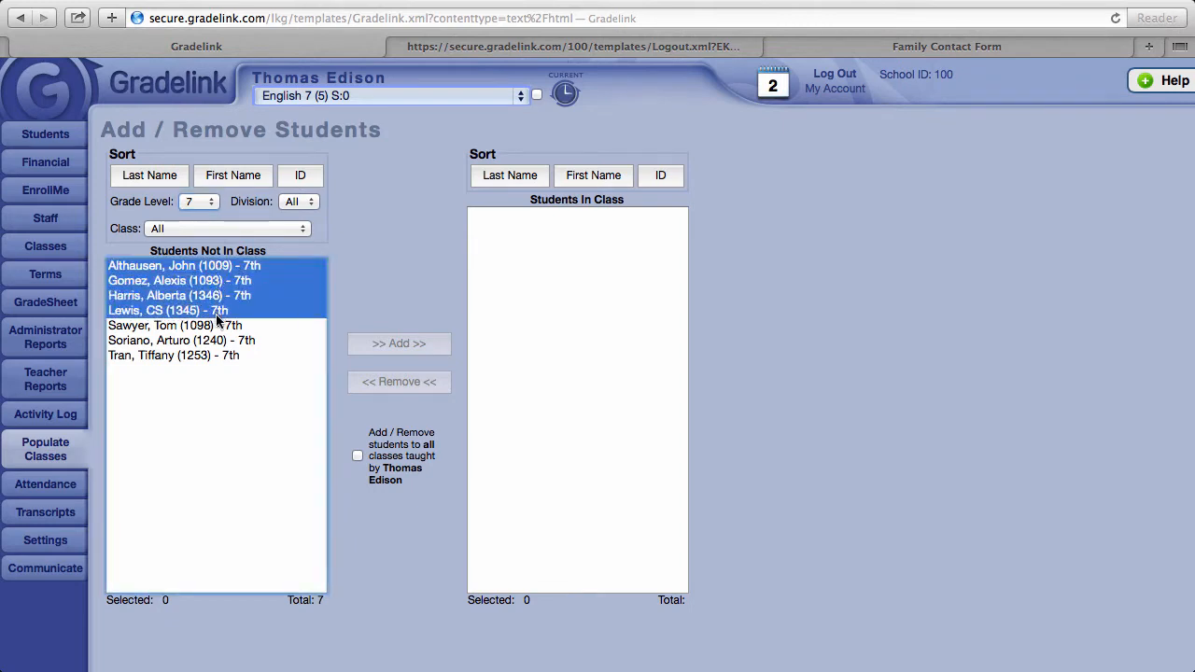1195x672 pixels.
Task: Toggle checkbox next to class selector
Action: [x=537, y=94]
